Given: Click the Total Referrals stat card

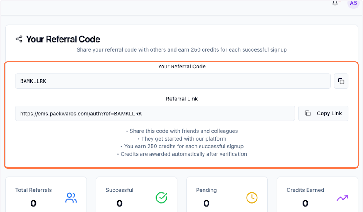Looking at the screenshot, I should (x=46, y=196).
